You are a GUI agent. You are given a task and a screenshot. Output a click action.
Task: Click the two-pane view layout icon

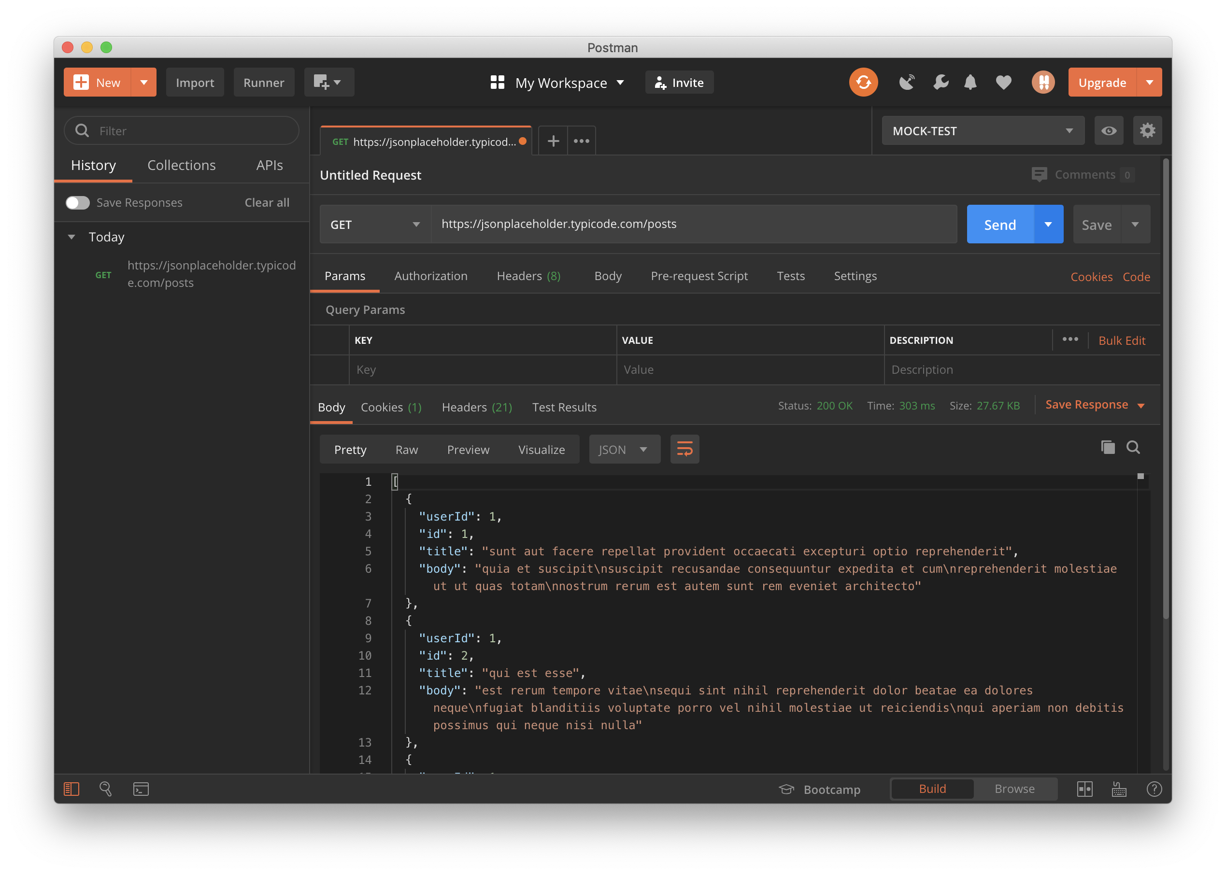1084,790
